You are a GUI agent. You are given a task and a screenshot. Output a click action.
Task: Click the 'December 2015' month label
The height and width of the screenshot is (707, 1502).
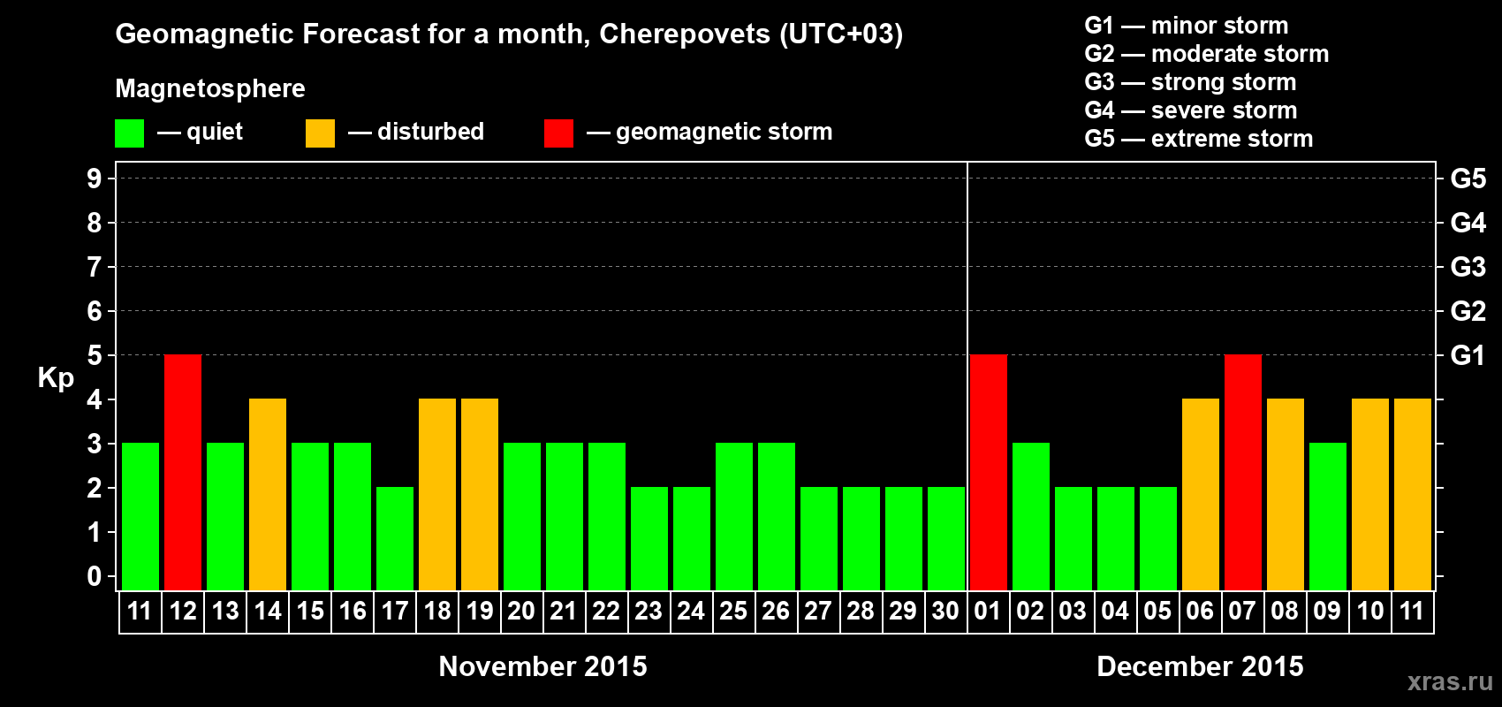click(x=1200, y=666)
